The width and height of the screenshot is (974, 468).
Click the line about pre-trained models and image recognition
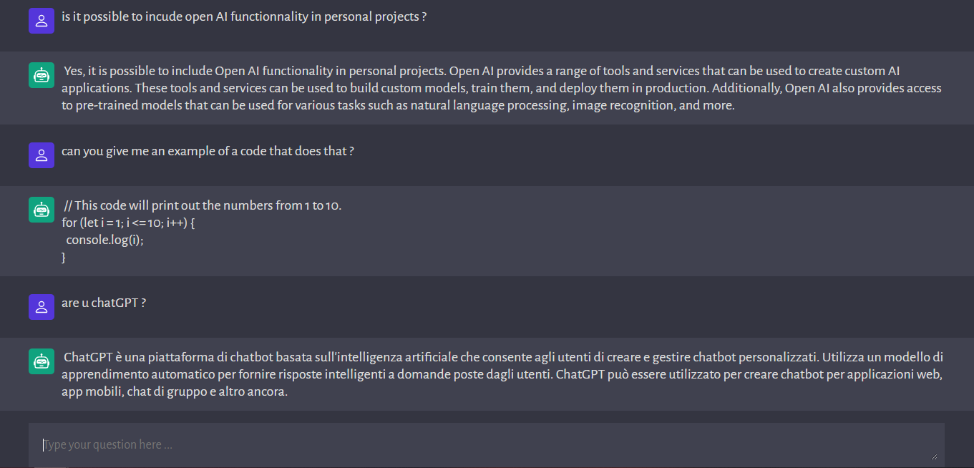click(399, 106)
